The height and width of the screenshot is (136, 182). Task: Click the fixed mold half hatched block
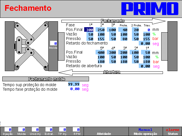(x=164, y=46)
